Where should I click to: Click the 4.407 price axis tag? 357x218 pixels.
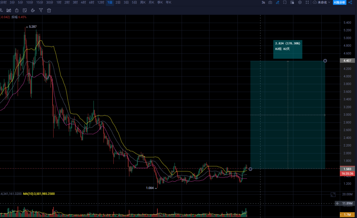click(347, 61)
